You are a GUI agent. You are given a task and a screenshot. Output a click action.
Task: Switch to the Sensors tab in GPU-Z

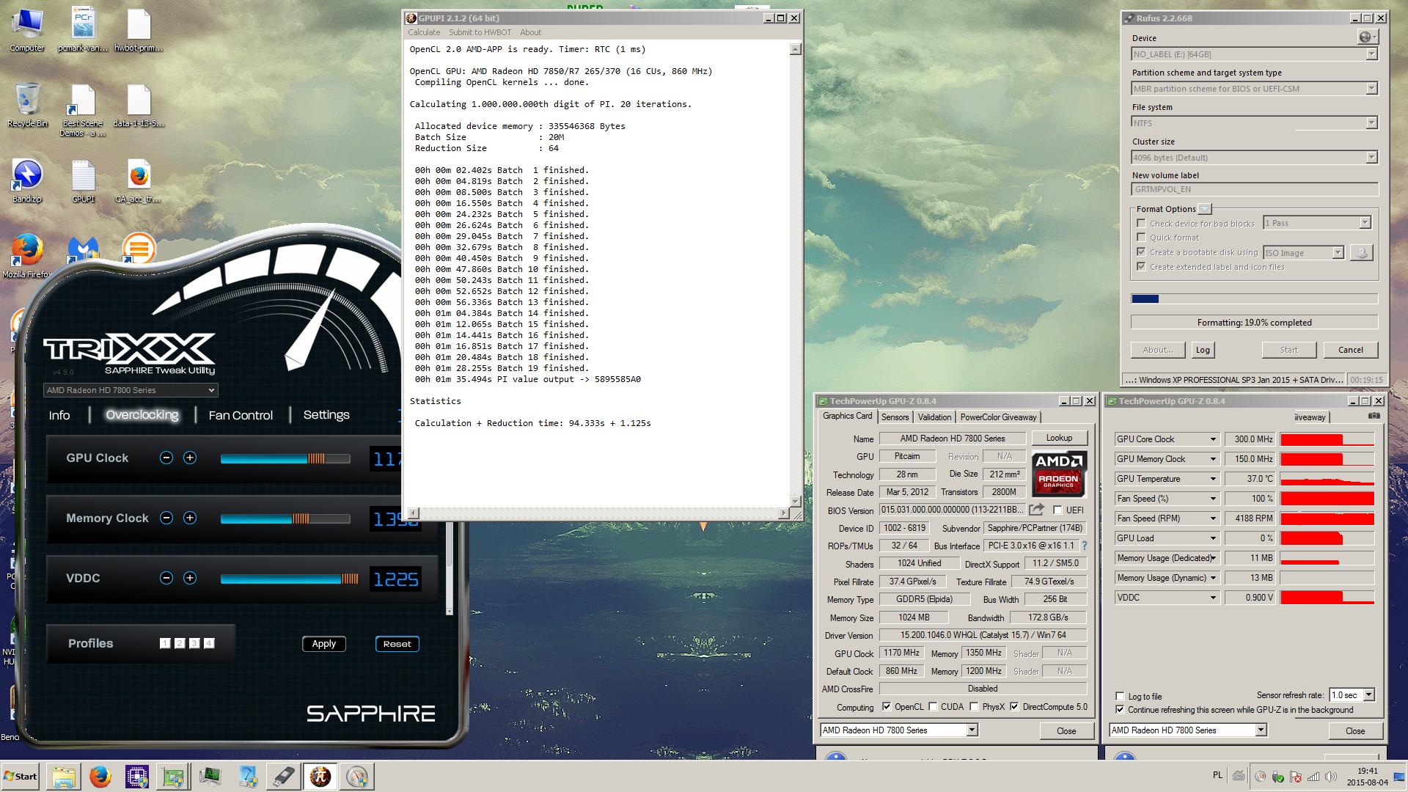click(x=895, y=417)
